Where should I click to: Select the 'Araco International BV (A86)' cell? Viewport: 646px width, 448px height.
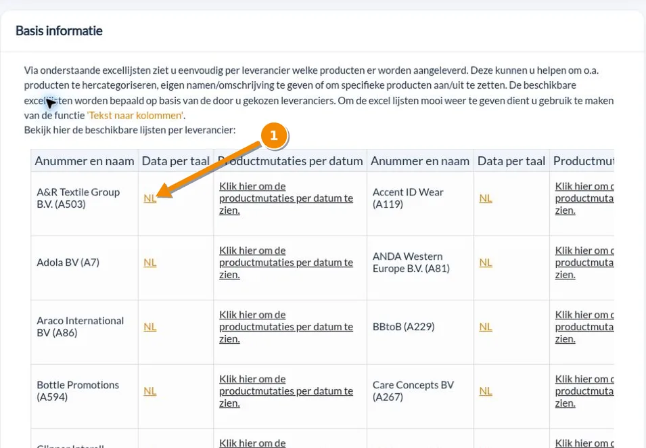[x=85, y=332]
